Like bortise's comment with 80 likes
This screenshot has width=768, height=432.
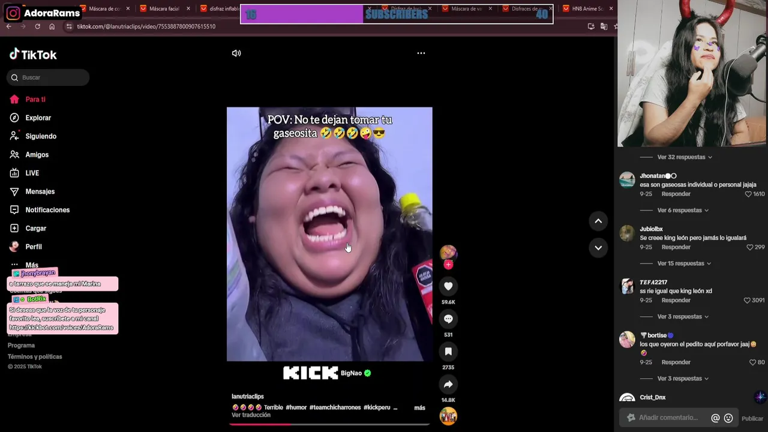click(752, 362)
